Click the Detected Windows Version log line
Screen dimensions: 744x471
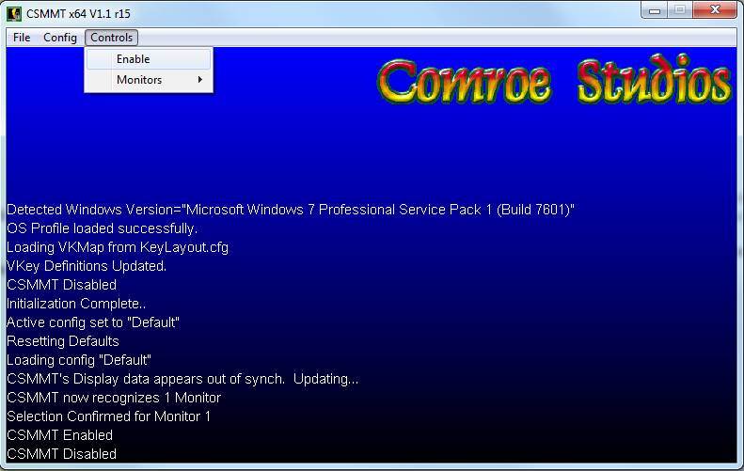(290, 210)
